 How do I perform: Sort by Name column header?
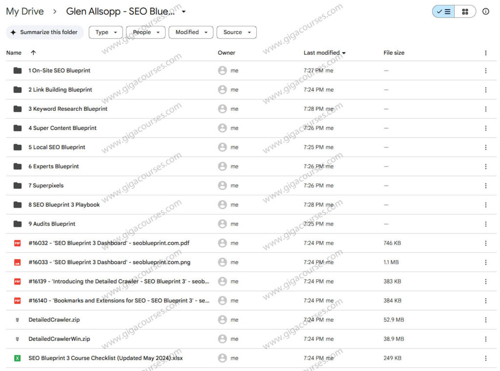coord(14,53)
